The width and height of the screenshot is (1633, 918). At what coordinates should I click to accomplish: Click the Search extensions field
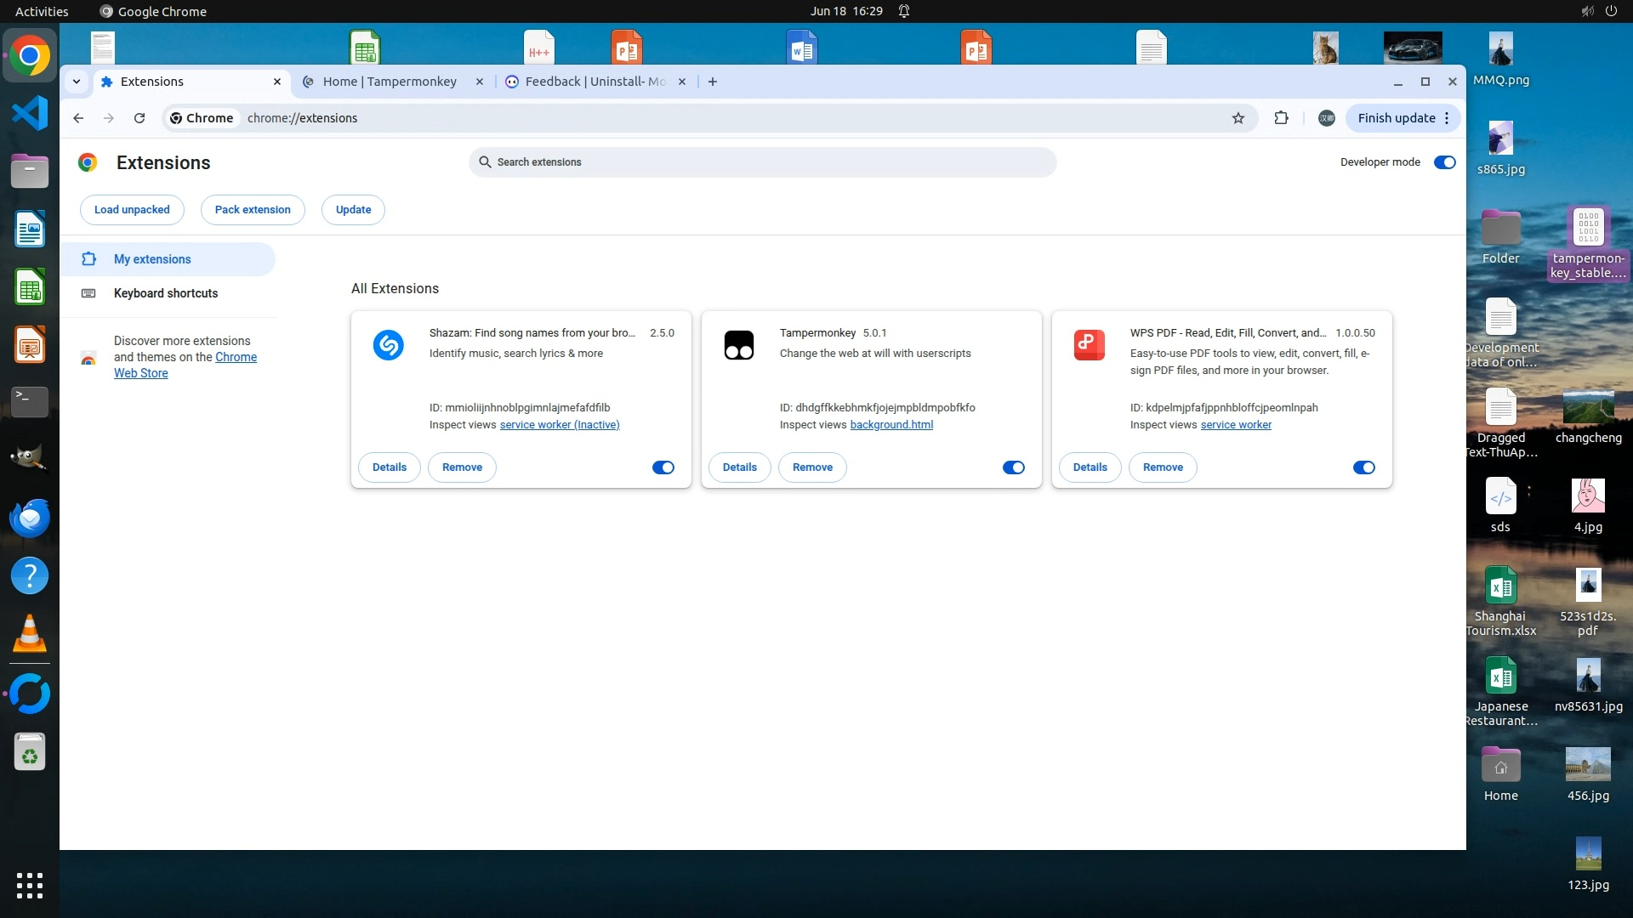click(x=762, y=162)
